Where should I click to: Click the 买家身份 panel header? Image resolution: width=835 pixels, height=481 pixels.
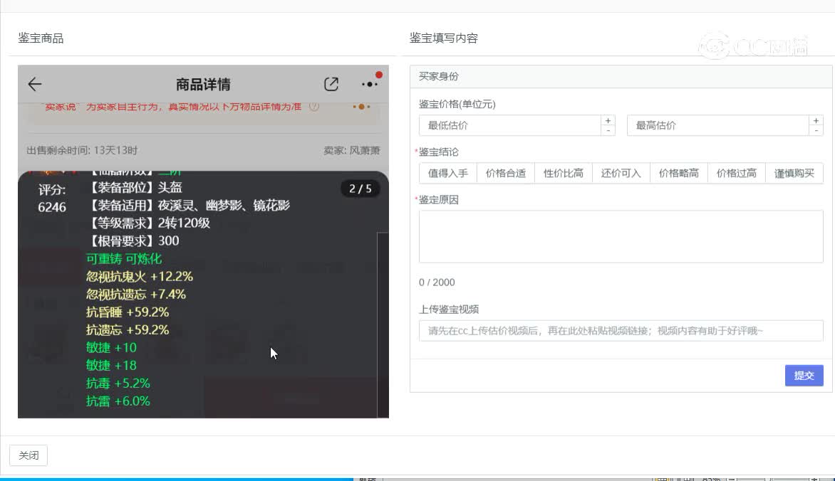(621, 76)
